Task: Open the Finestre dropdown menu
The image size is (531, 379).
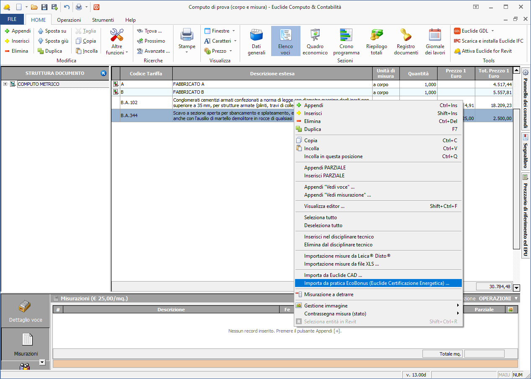Action: click(220, 31)
